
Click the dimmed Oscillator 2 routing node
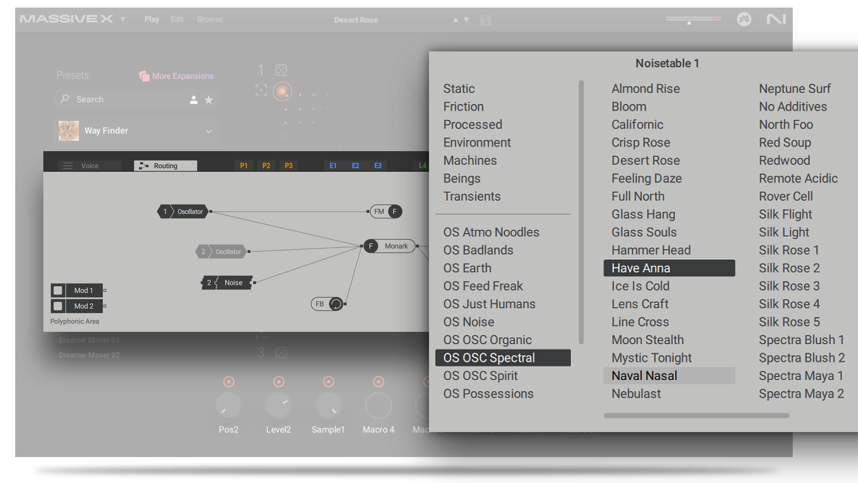[221, 251]
